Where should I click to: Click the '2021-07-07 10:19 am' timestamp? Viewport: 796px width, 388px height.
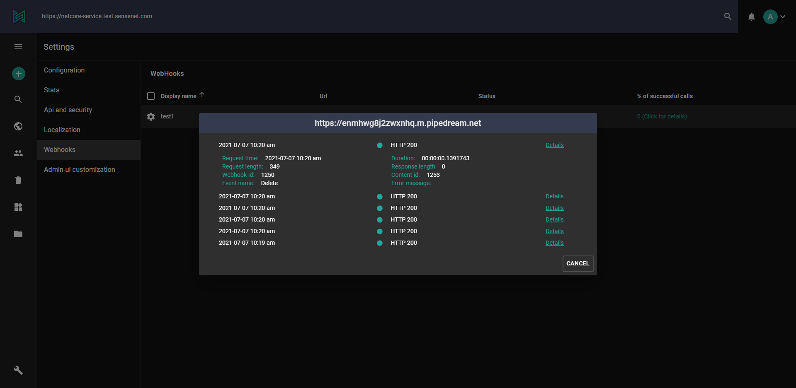point(247,243)
